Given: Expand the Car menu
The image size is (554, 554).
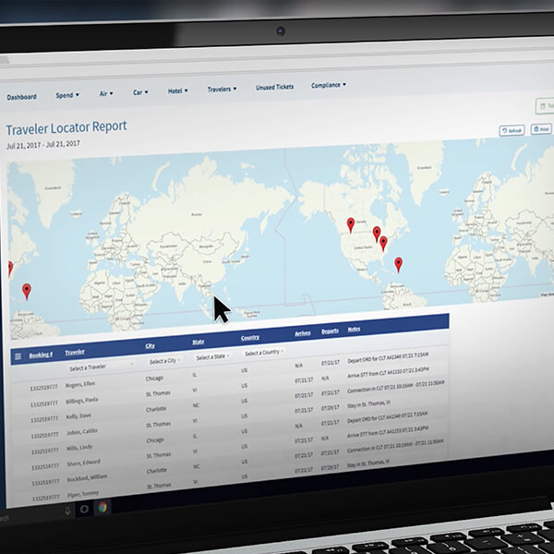Looking at the screenshot, I should point(140,92).
